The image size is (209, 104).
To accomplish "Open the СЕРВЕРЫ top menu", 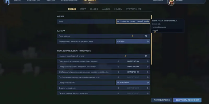I will coord(50,1).
